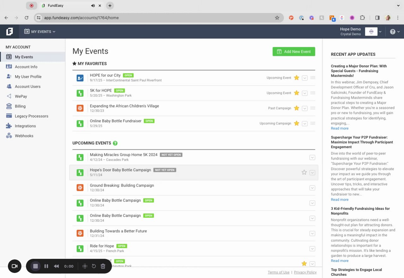Open the help question mark menu
This screenshot has width=404, height=278.
coord(395,32)
